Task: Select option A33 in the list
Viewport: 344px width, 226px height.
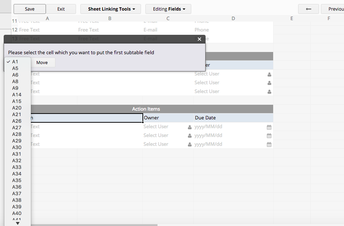Action: tap(18, 167)
